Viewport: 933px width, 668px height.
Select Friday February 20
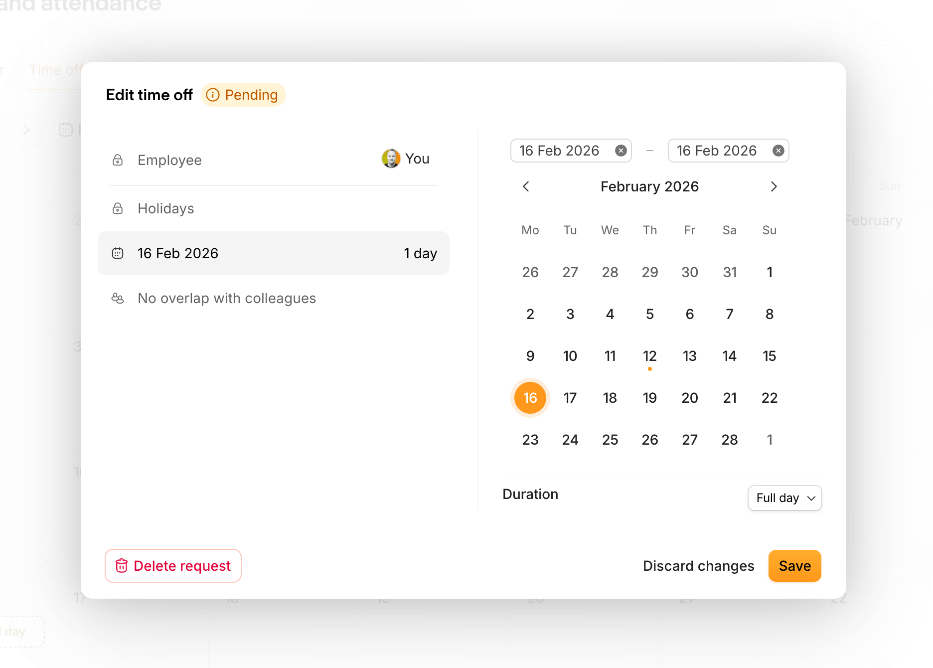[690, 398]
